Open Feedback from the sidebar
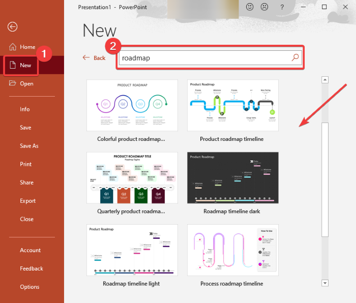356x303 pixels. click(32, 268)
